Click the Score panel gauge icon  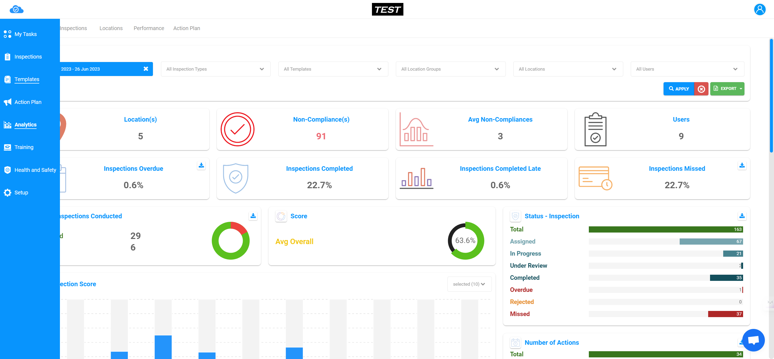(x=281, y=216)
